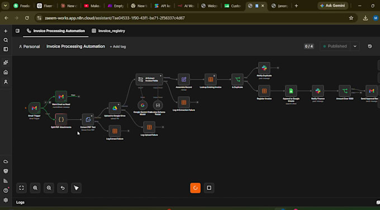Open the Send Approval Gmail node
This screenshot has height=210, width=380.
tap(372, 91)
